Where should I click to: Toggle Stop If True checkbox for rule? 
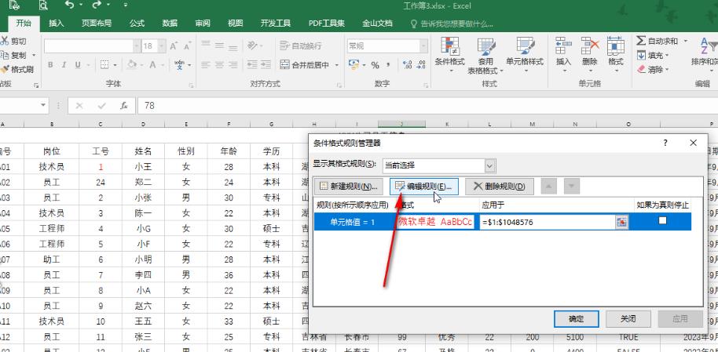pyautogui.click(x=662, y=220)
